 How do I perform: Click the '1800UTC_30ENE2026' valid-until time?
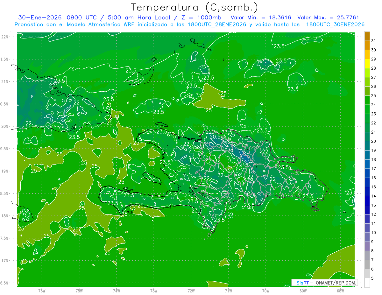coord(335,25)
